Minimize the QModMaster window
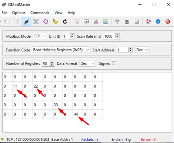 click(140, 4)
